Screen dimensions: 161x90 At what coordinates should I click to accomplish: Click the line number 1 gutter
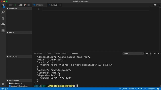point(39,9)
